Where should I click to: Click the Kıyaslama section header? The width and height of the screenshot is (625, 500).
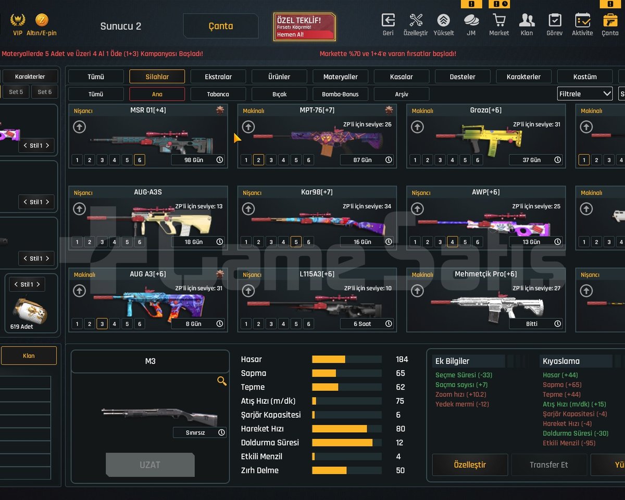click(576, 361)
